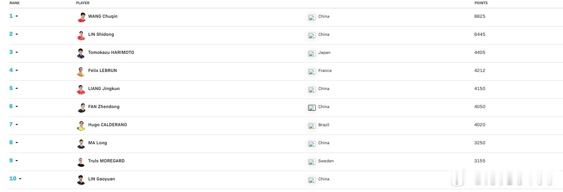Open MA Long's player name link

[97, 143]
